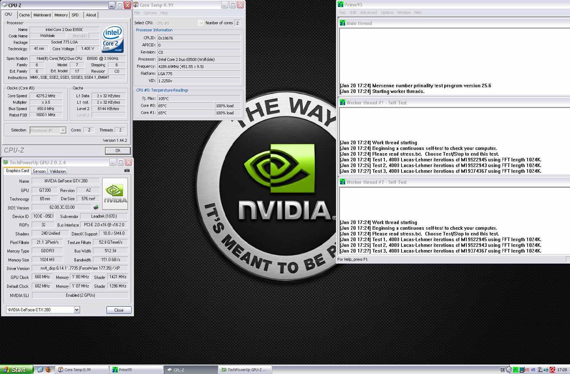
Task: Open the Select CPU dropdown in Core Temp
Action: click(180, 23)
